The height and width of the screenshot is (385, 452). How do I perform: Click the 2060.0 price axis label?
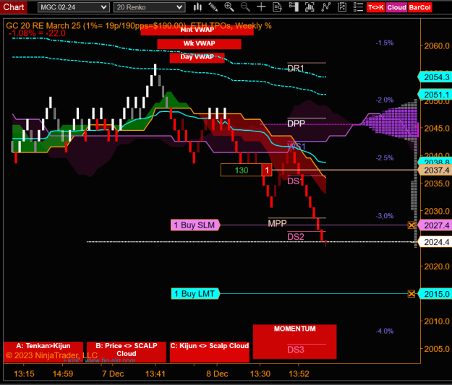437,46
